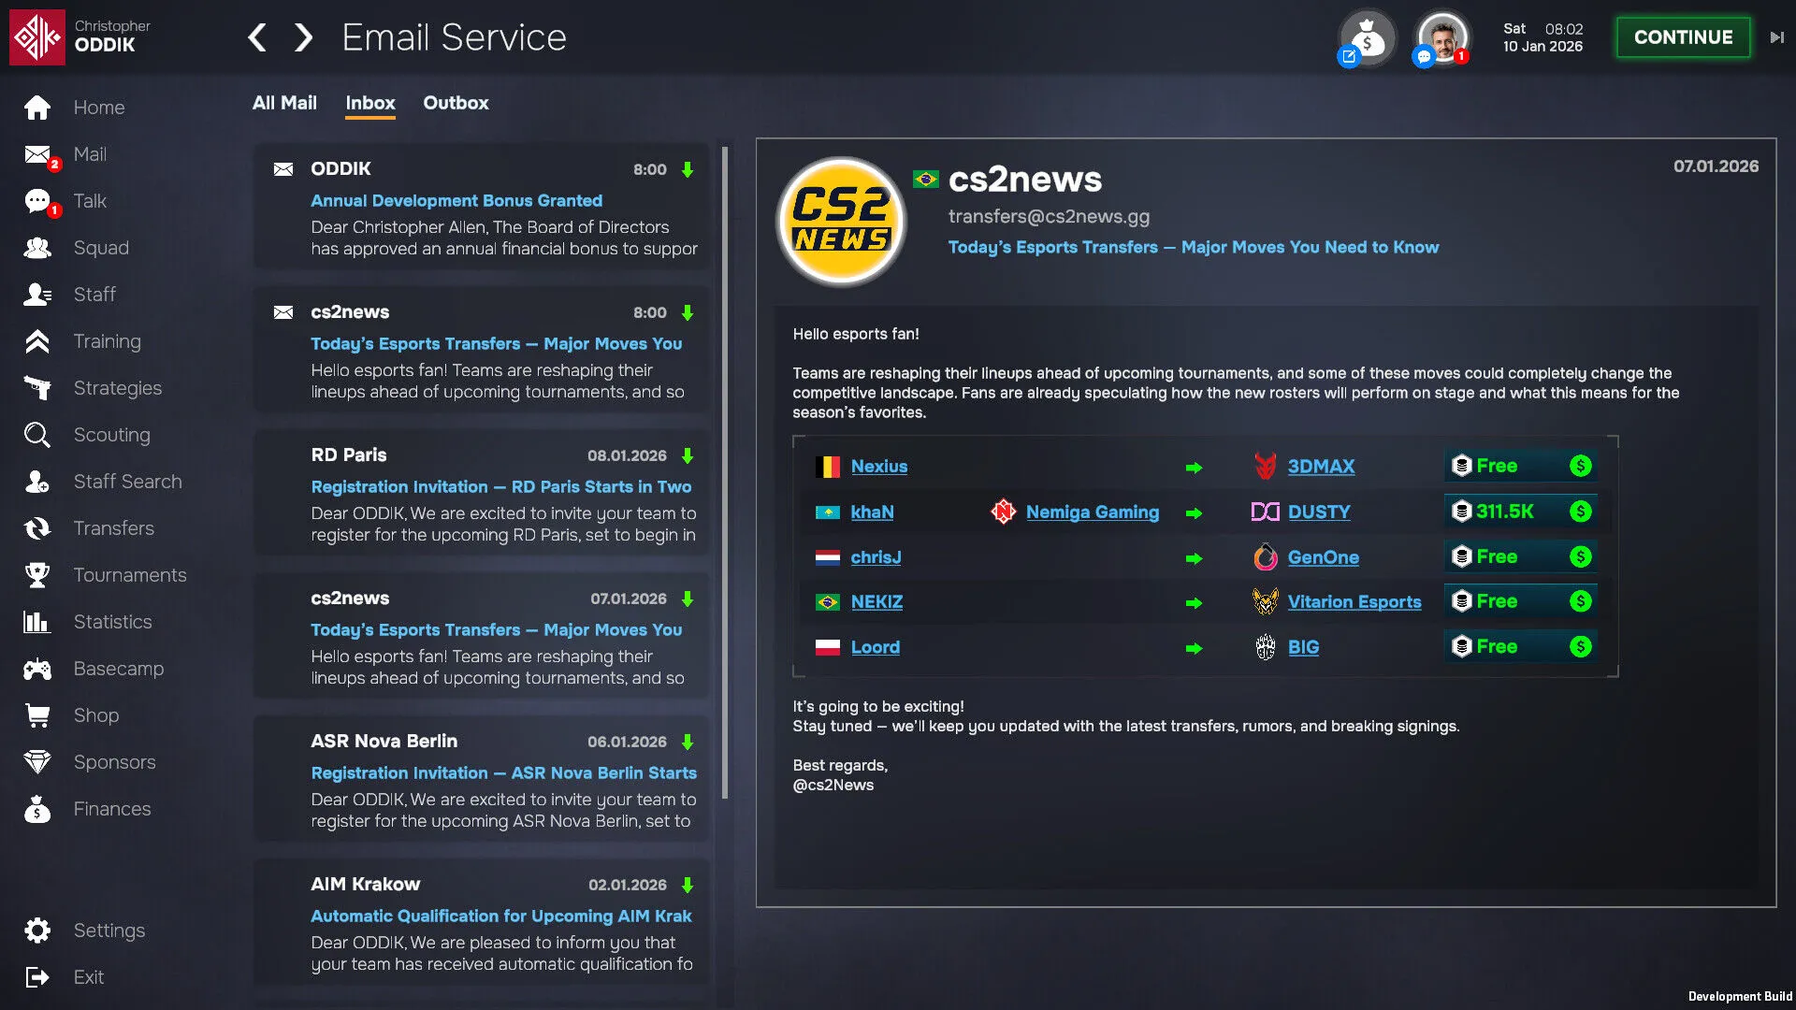Open the Home sidebar icon
1796x1010 pixels.
pos(37,108)
